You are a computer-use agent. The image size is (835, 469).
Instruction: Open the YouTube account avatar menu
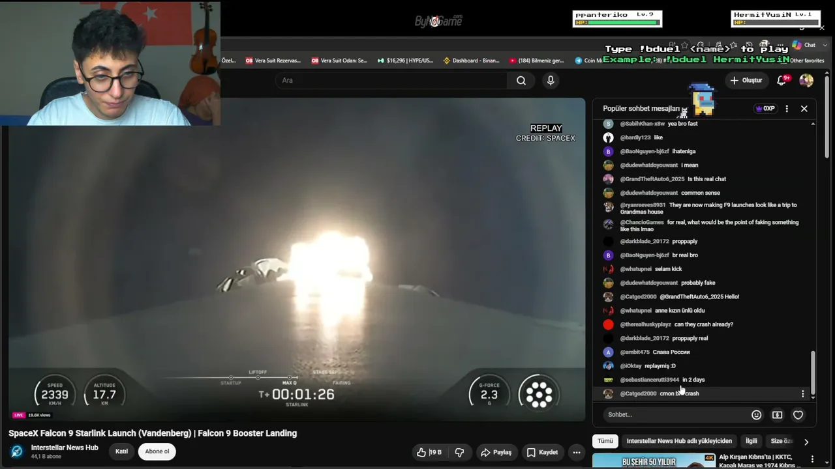[806, 80]
